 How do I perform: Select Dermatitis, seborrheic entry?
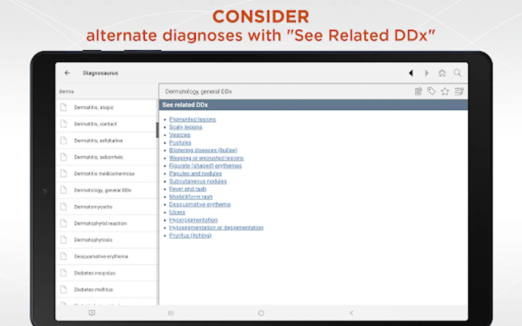107,157
